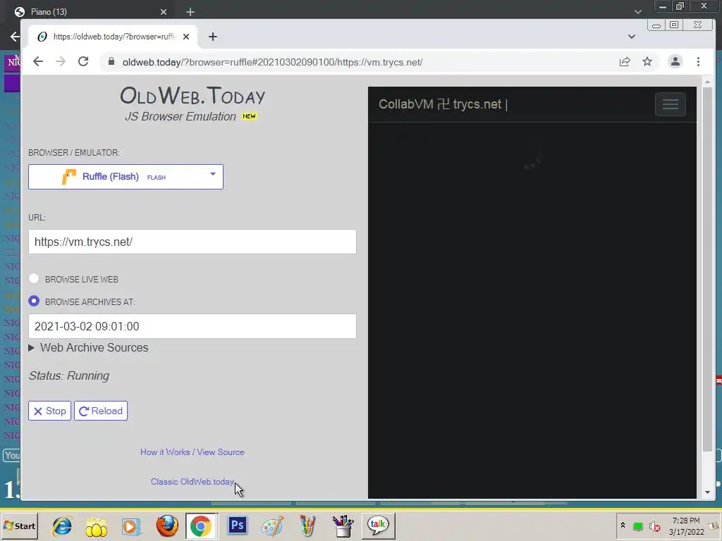Click the scroll up arrow of the page
This screenshot has height=541, width=722.
[707, 82]
